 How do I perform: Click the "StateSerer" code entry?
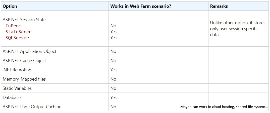click(18, 32)
